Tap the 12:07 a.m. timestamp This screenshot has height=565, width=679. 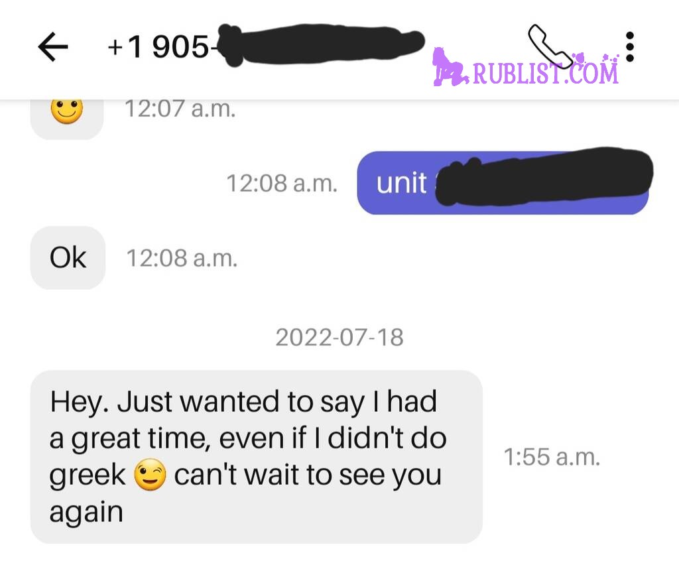tap(180, 109)
